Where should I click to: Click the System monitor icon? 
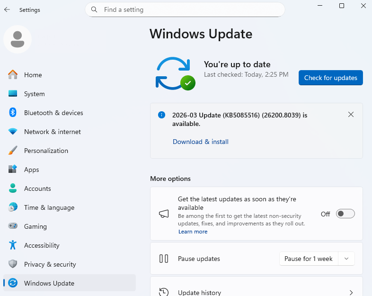[13, 93]
